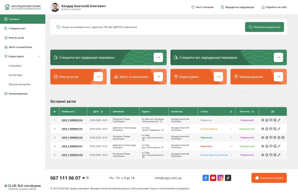Open status dropdown for Очікує підпису у Вчасно
Viewport: 298px width, 194px height.
pyautogui.click(x=231, y=155)
